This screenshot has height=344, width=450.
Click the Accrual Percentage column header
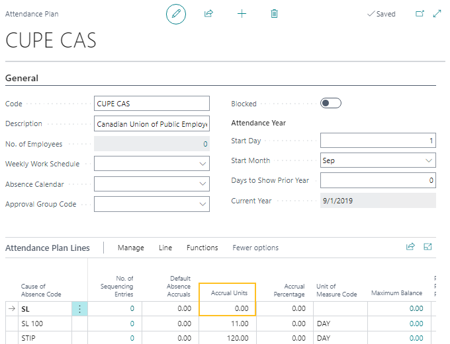pos(289,290)
